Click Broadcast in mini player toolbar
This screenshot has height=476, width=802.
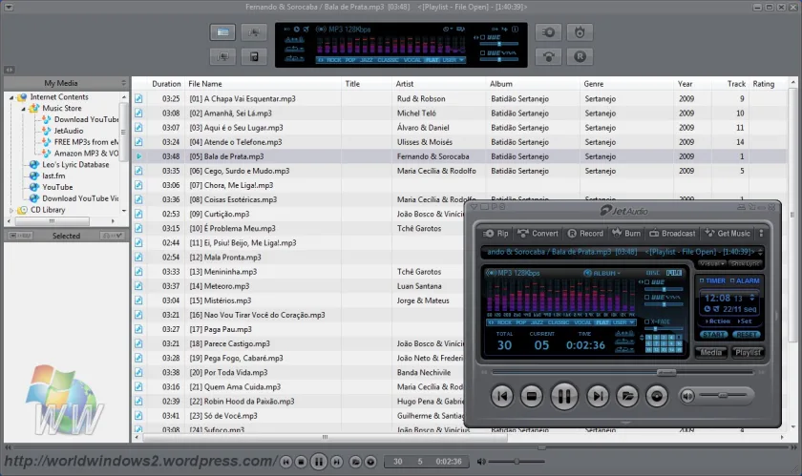[672, 233]
